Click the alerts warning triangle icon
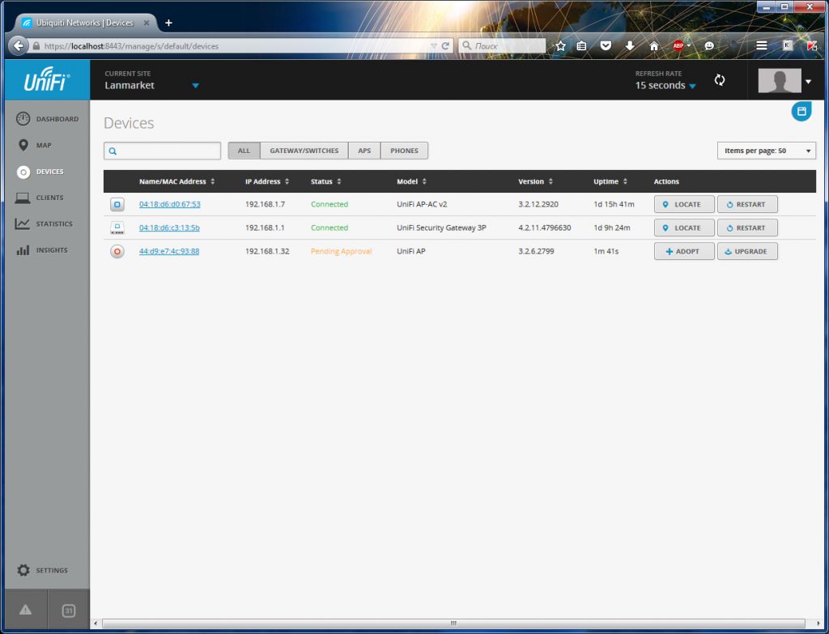Viewport: 829px width, 634px height. tap(25, 611)
